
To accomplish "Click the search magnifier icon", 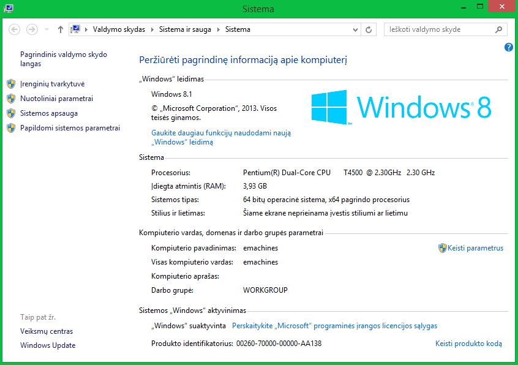I will 499,29.
